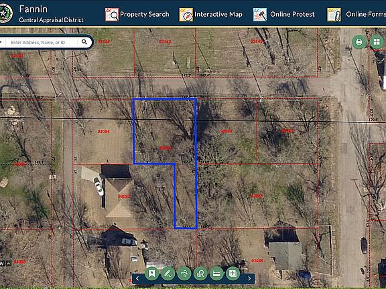Open the add data layer tool
386x289 pixels.
[x=233, y=273]
